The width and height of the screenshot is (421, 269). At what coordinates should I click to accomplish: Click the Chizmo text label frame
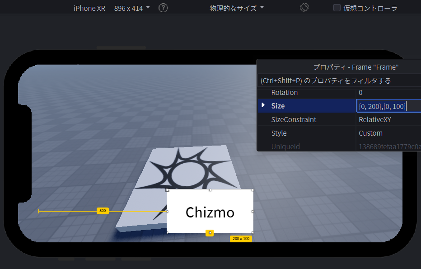[x=210, y=212]
